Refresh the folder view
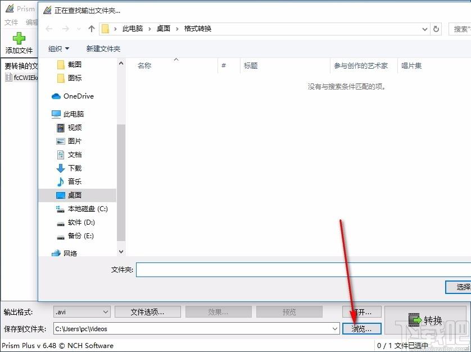 [436, 29]
